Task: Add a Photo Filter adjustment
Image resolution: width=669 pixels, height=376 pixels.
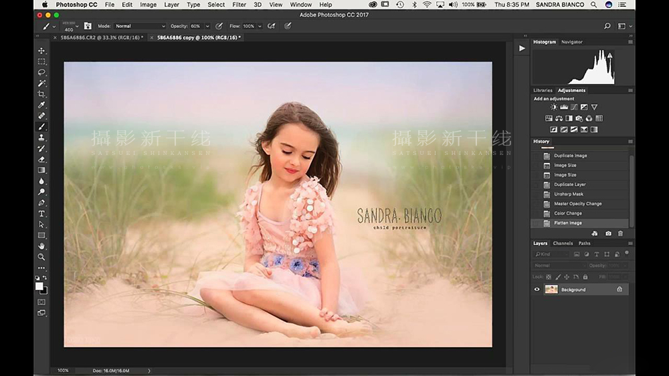Action: coord(579,118)
